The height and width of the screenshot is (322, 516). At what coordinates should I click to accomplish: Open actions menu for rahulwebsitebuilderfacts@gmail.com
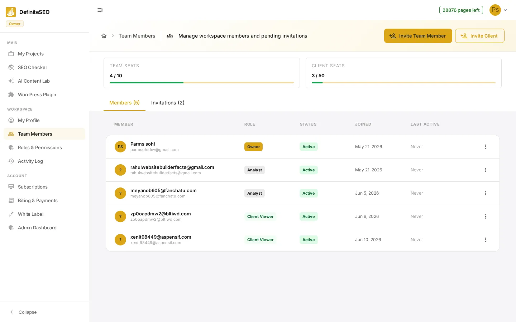pos(486,170)
